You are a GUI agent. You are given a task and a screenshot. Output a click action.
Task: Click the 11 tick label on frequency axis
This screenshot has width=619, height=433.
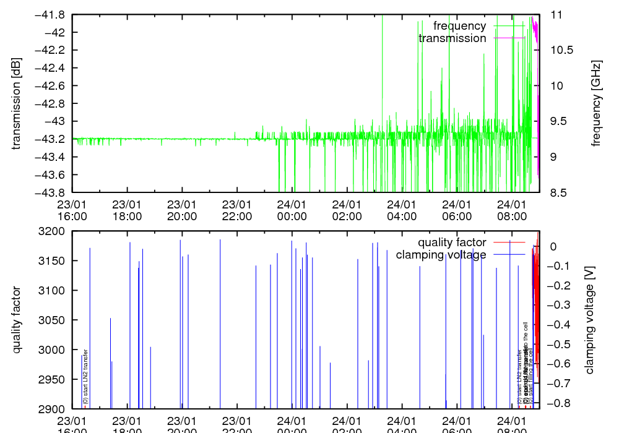(556, 14)
